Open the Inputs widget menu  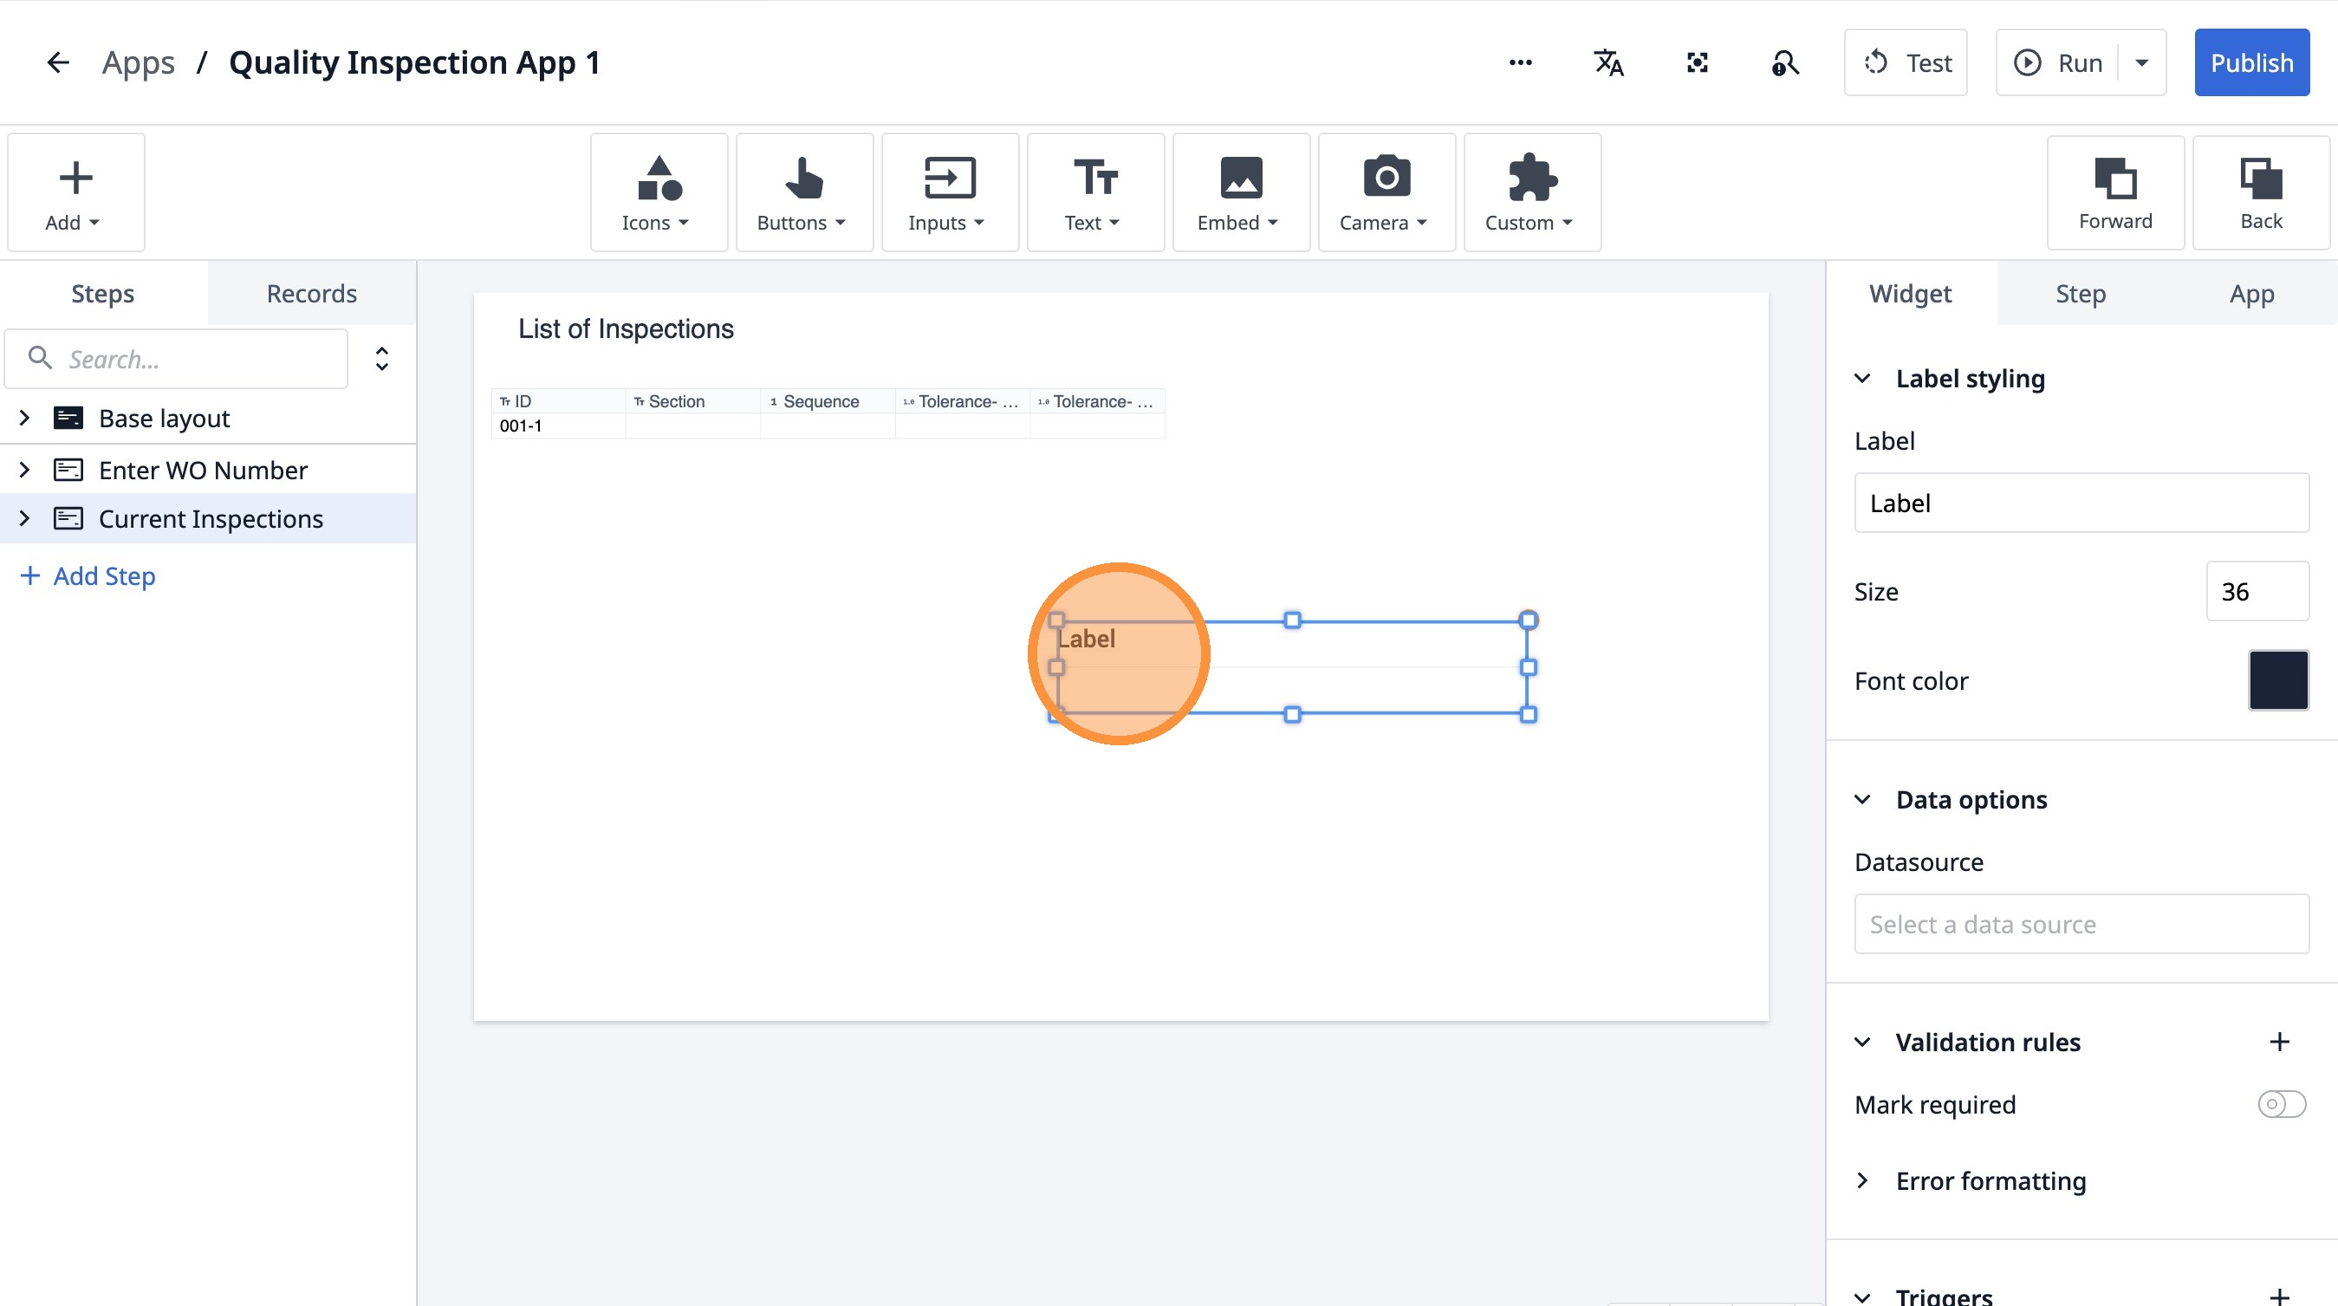pos(950,192)
